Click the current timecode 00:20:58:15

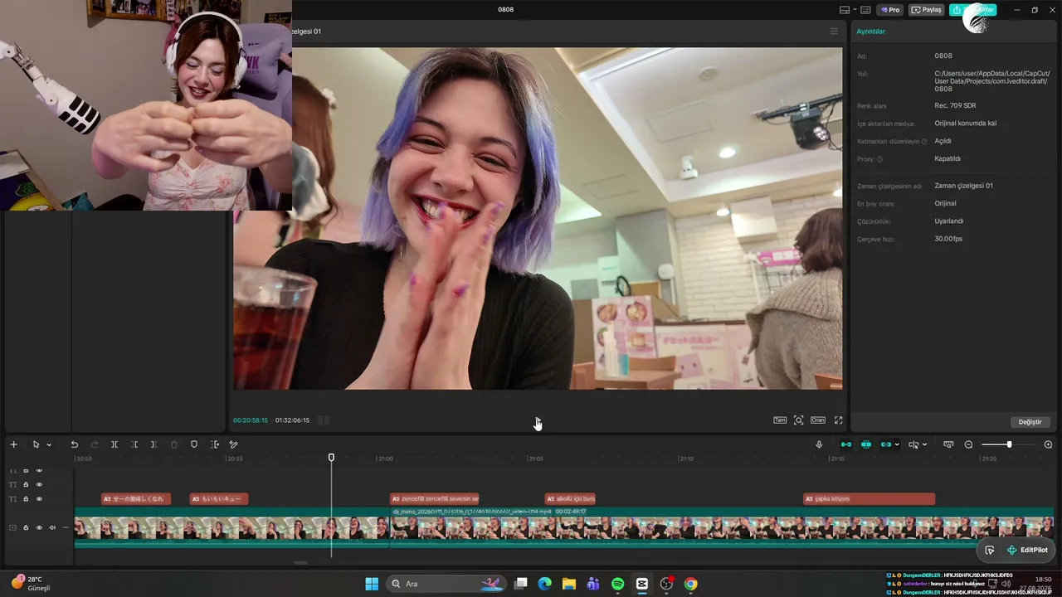[x=251, y=420]
